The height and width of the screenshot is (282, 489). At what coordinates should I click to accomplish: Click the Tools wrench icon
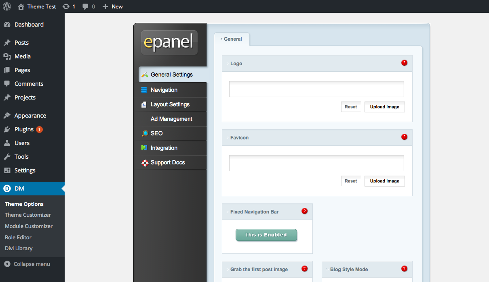(7, 157)
